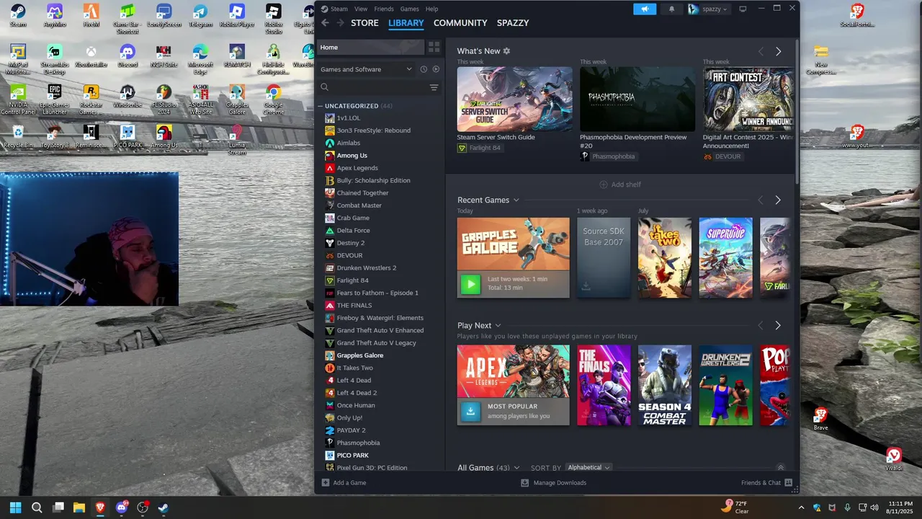Click Brave browser icon in taskbar
This screenshot has width=922, height=519.
(100, 507)
